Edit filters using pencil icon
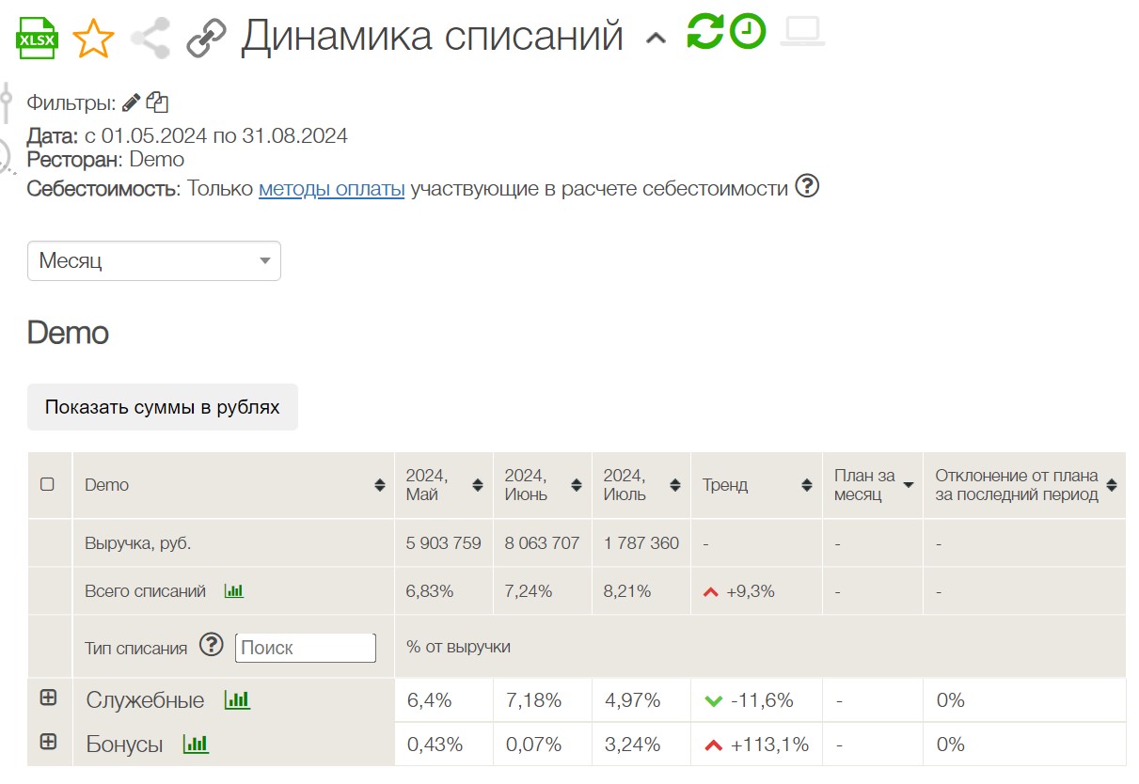This screenshot has height=784, width=1139. point(132,102)
